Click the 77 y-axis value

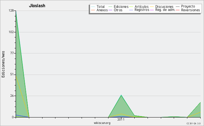[x=12, y=53]
